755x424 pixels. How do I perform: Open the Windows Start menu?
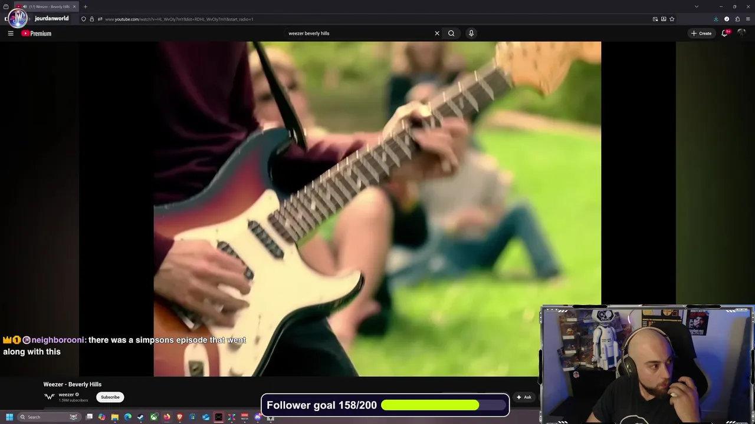(9, 417)
